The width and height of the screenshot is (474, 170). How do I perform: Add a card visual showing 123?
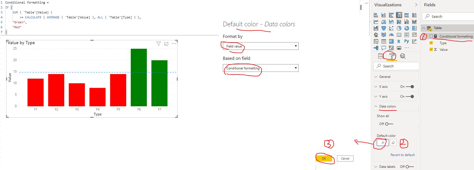tap(399, 35)
